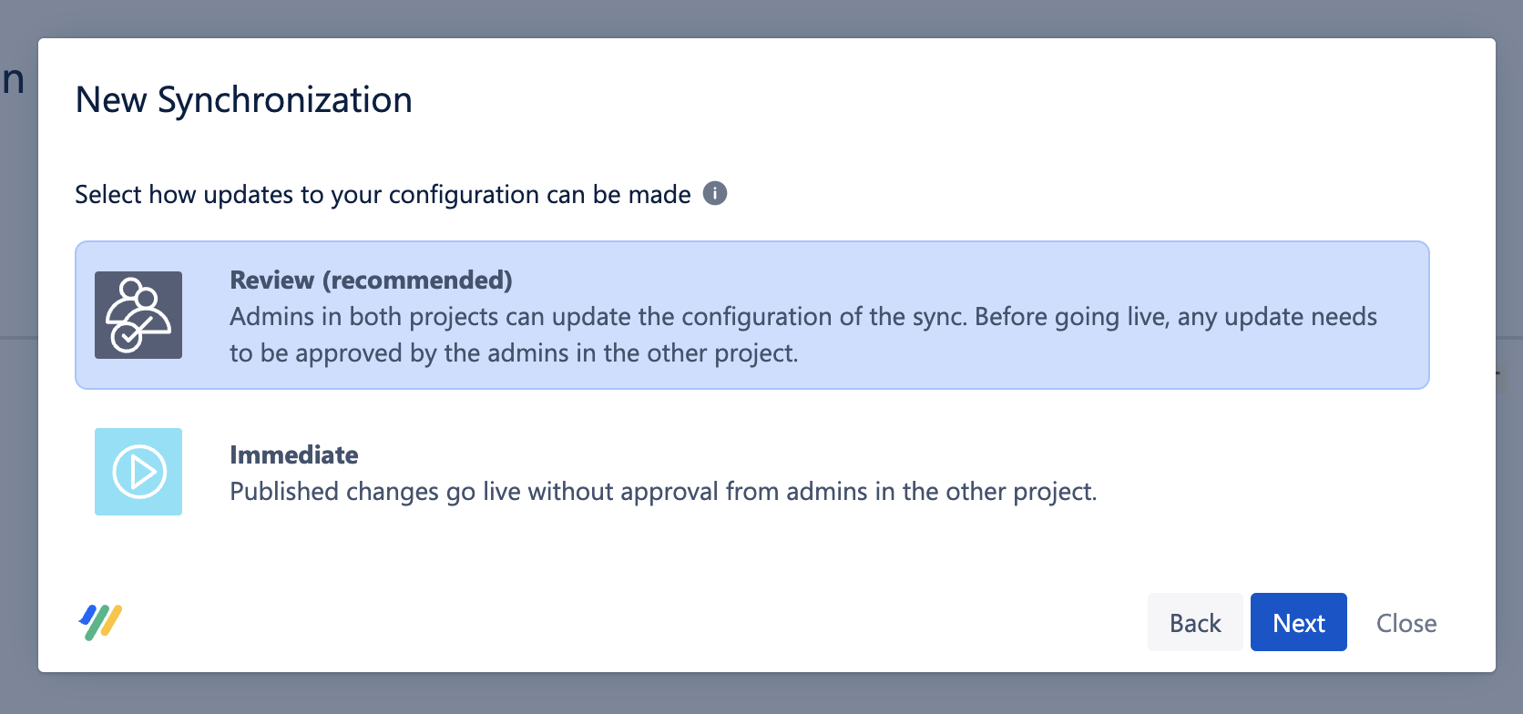The width and height of the screenshot is (1523, 714).
Task: Open the info tooltip beside the selection prompt
Action: coord(715,193)
